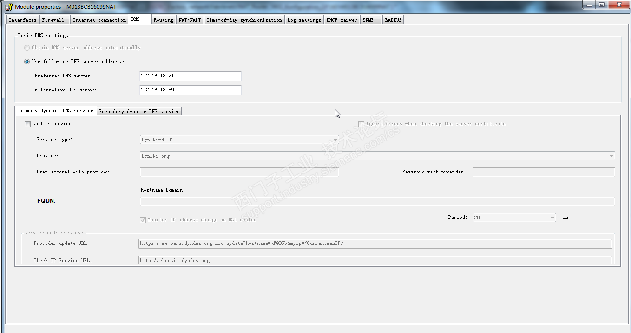The height and width of the screenshot is (333, 631).
Task: Close the Module properties window
Action: pos(618,5)
